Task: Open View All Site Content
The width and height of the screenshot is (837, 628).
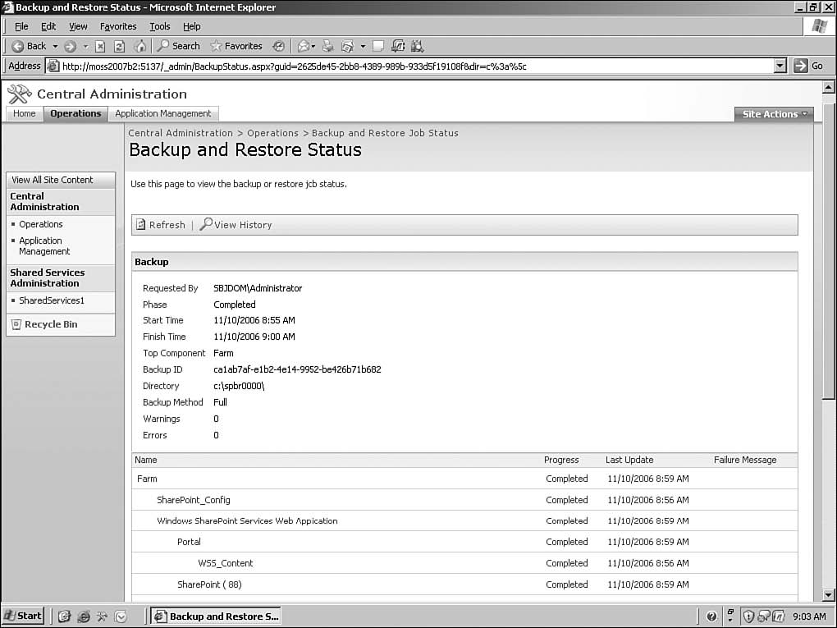Action: click(x=53, y=180)
